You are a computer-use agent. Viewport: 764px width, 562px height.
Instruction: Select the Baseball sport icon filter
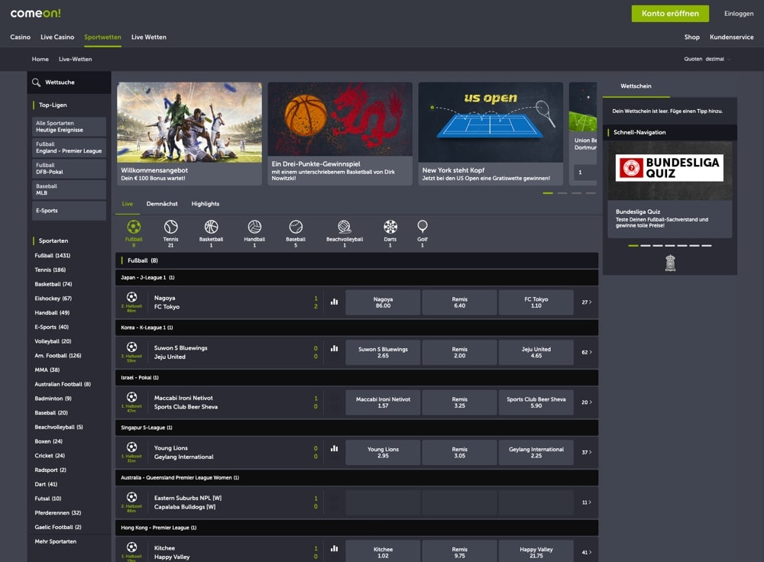tap(296, 233)
